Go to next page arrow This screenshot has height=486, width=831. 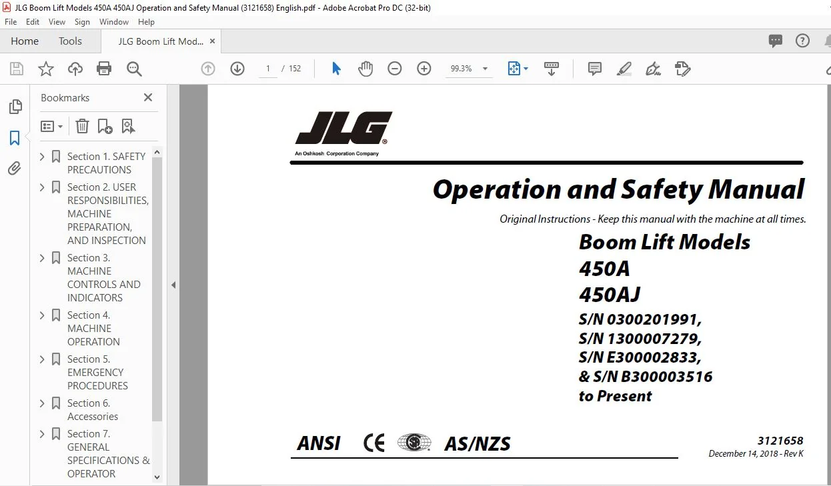tap(237, 69)
